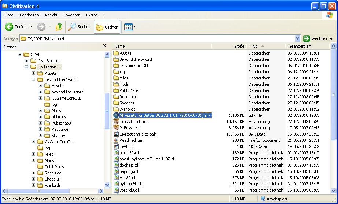
Task: Toggle the Ordner folder pane button
Action: [107, 27]
